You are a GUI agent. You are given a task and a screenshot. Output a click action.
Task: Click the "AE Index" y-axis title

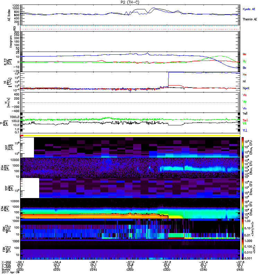(x=9, y=15)
